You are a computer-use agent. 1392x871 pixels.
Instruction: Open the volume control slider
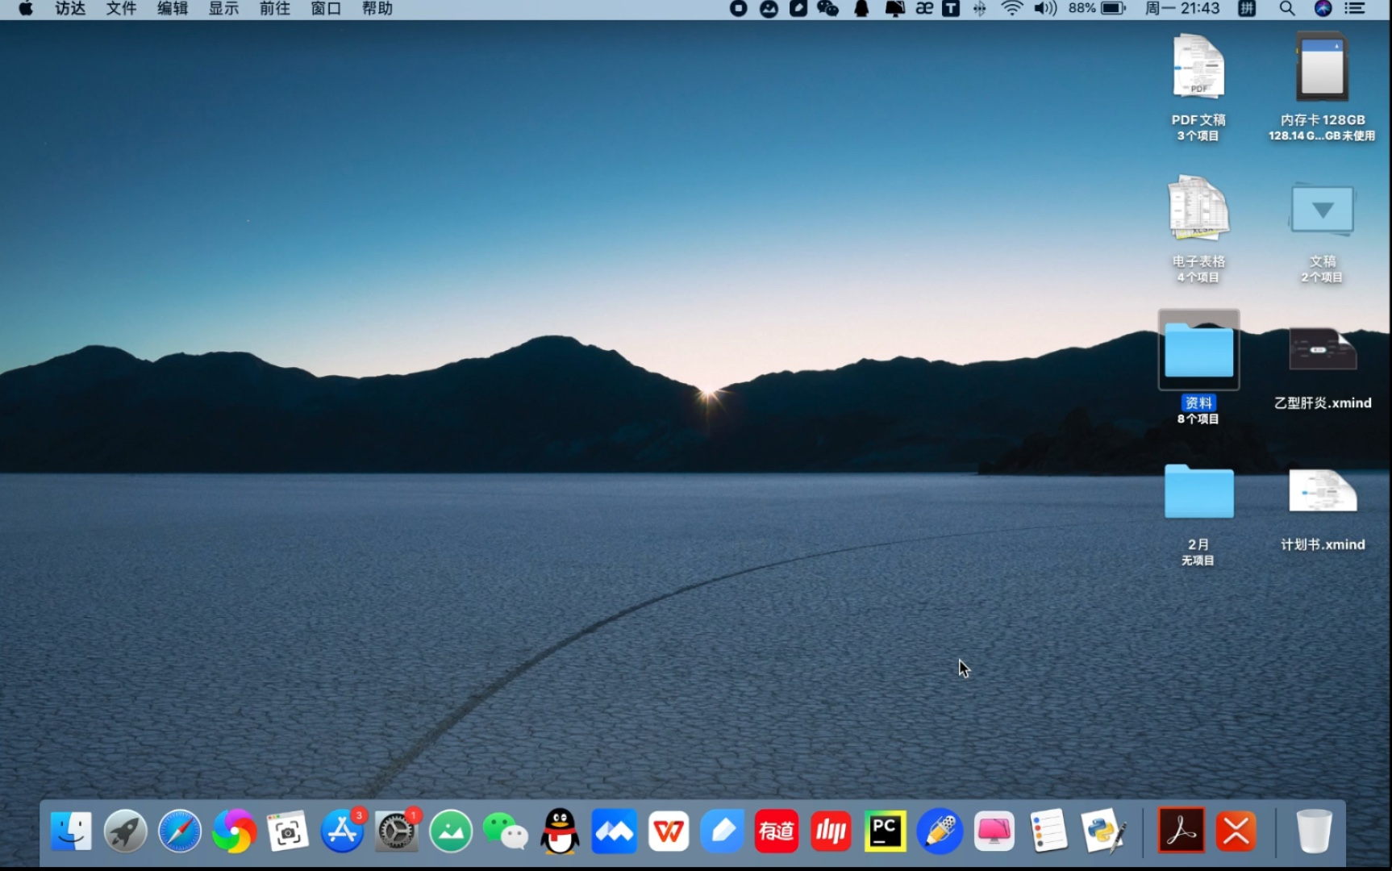pyautogui.click(x=1044, y=9)
